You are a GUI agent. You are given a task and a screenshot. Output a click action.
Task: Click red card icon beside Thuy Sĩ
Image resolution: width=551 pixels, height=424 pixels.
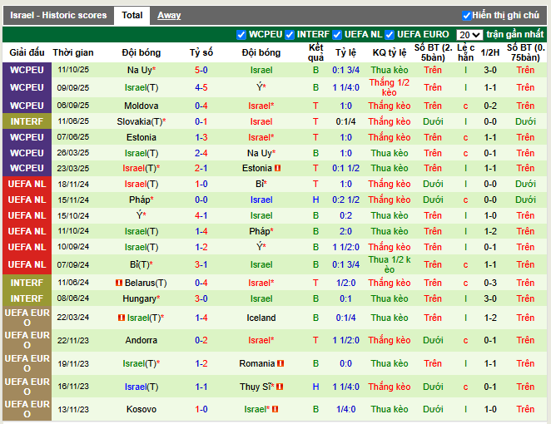[280, 387]
